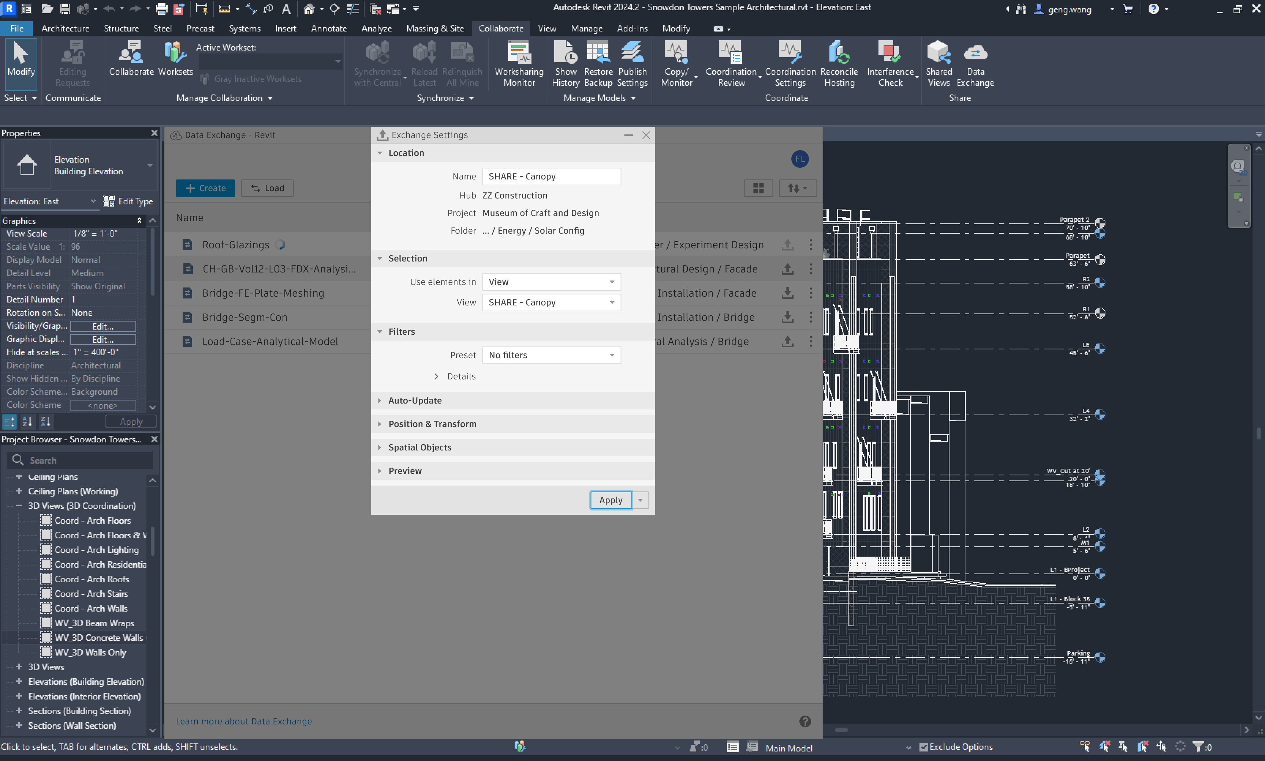Screen dimensions: 1265x761
Task: Collapse the Graphics properties group
Action: click(139, 221)
